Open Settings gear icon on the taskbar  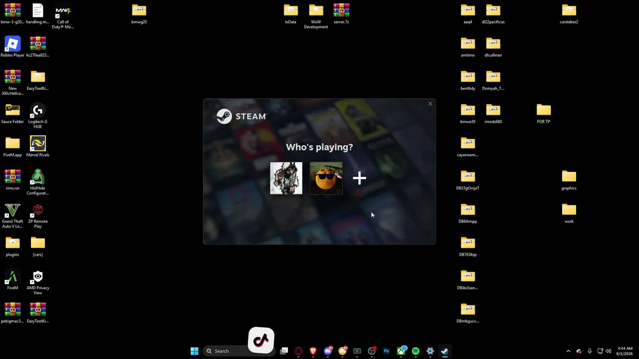pyautogui.click(x=430, y=351)
